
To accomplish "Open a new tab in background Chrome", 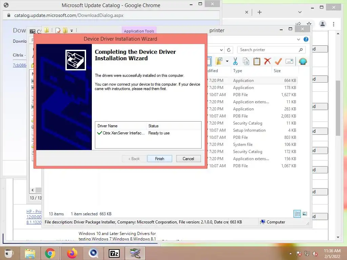I will click(x=260, y=12).
